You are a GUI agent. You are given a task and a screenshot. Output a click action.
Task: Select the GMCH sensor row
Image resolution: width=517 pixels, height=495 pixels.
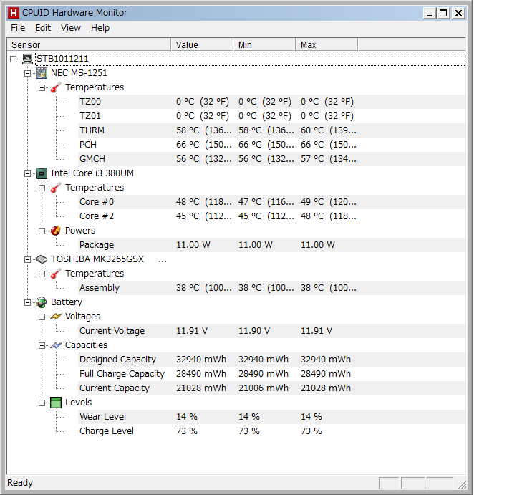(271, 159)
